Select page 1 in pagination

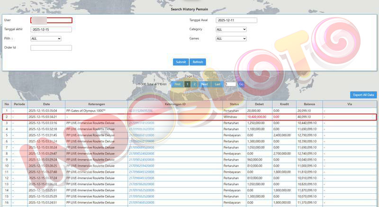point(188,84)
